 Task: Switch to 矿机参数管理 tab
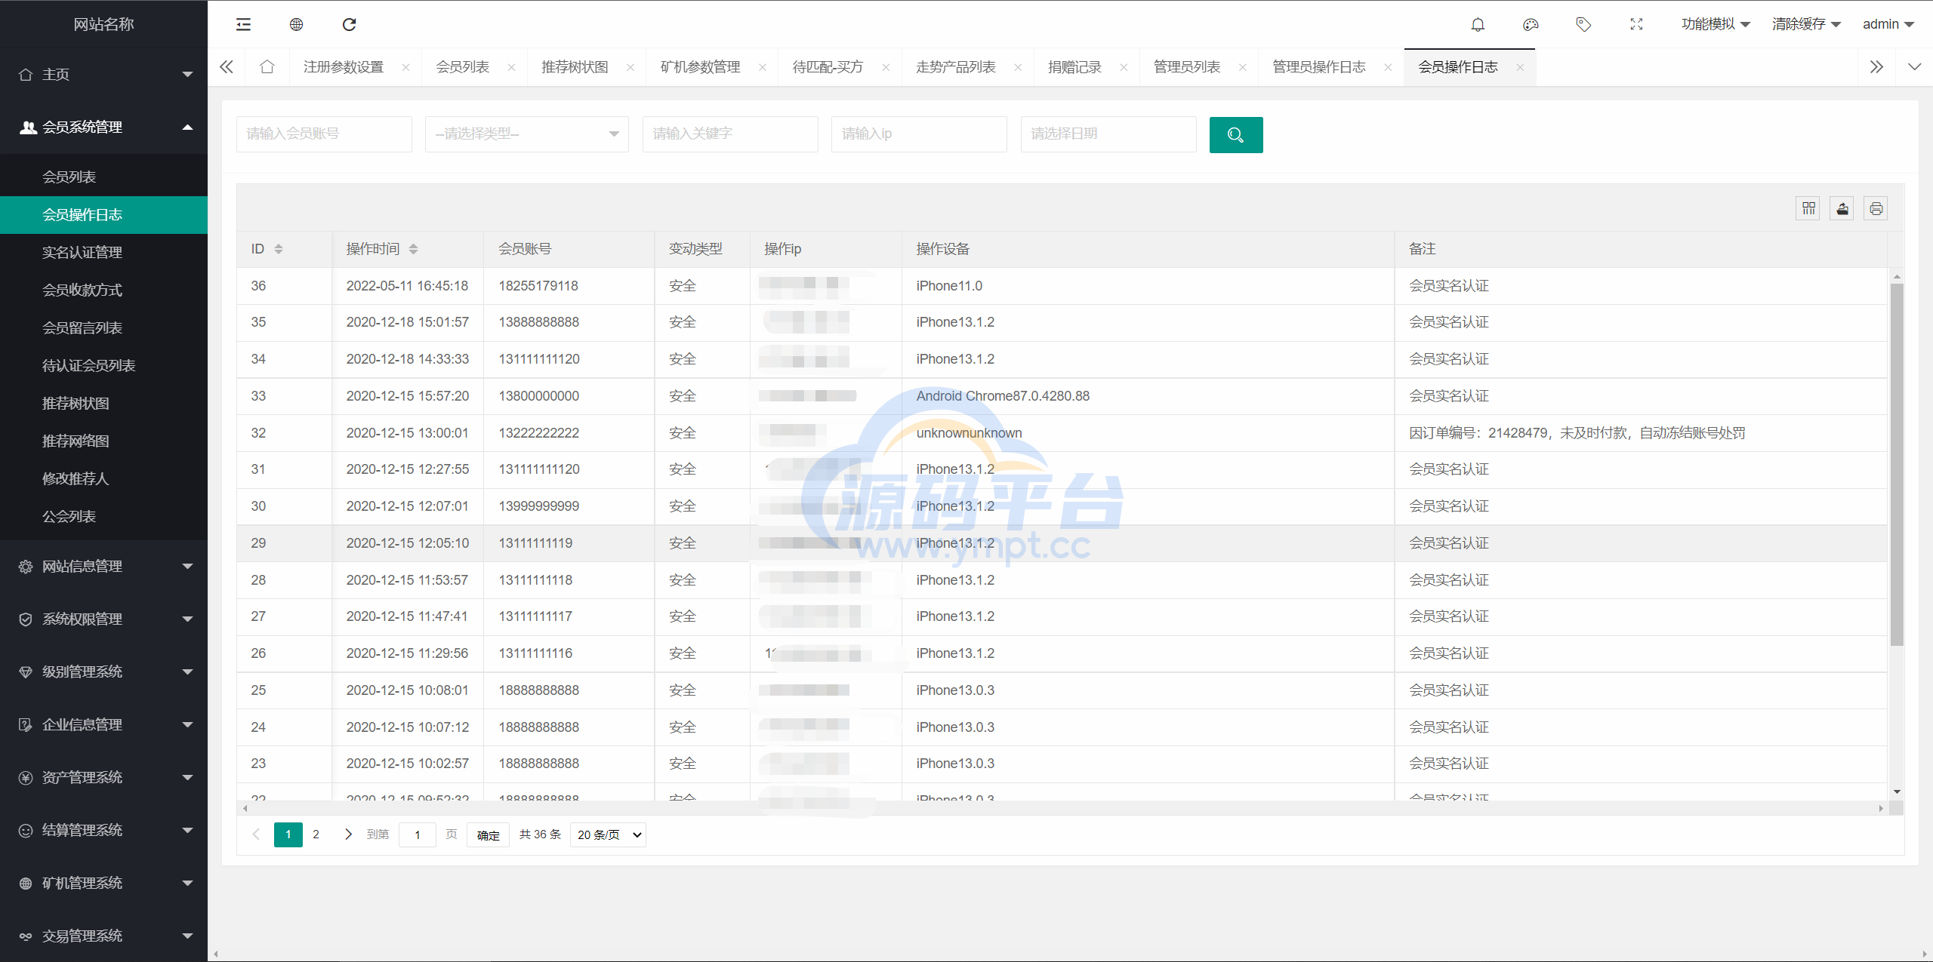pyautogui.click(x=700, y=67)
